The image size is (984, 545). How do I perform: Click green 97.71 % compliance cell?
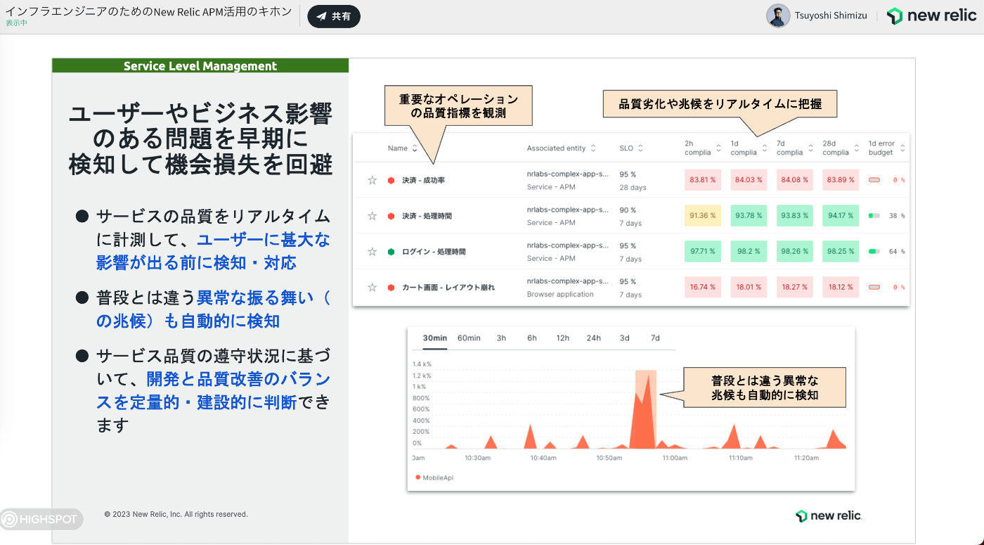(703, 251)
